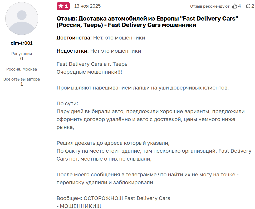The image size is (255, 209).
Task: Select the date 13 ноя 2025
Action: pos(87,6)
